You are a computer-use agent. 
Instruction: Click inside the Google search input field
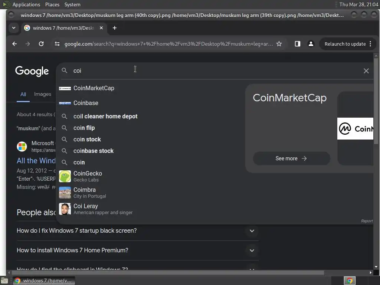[x=216, y=71]
